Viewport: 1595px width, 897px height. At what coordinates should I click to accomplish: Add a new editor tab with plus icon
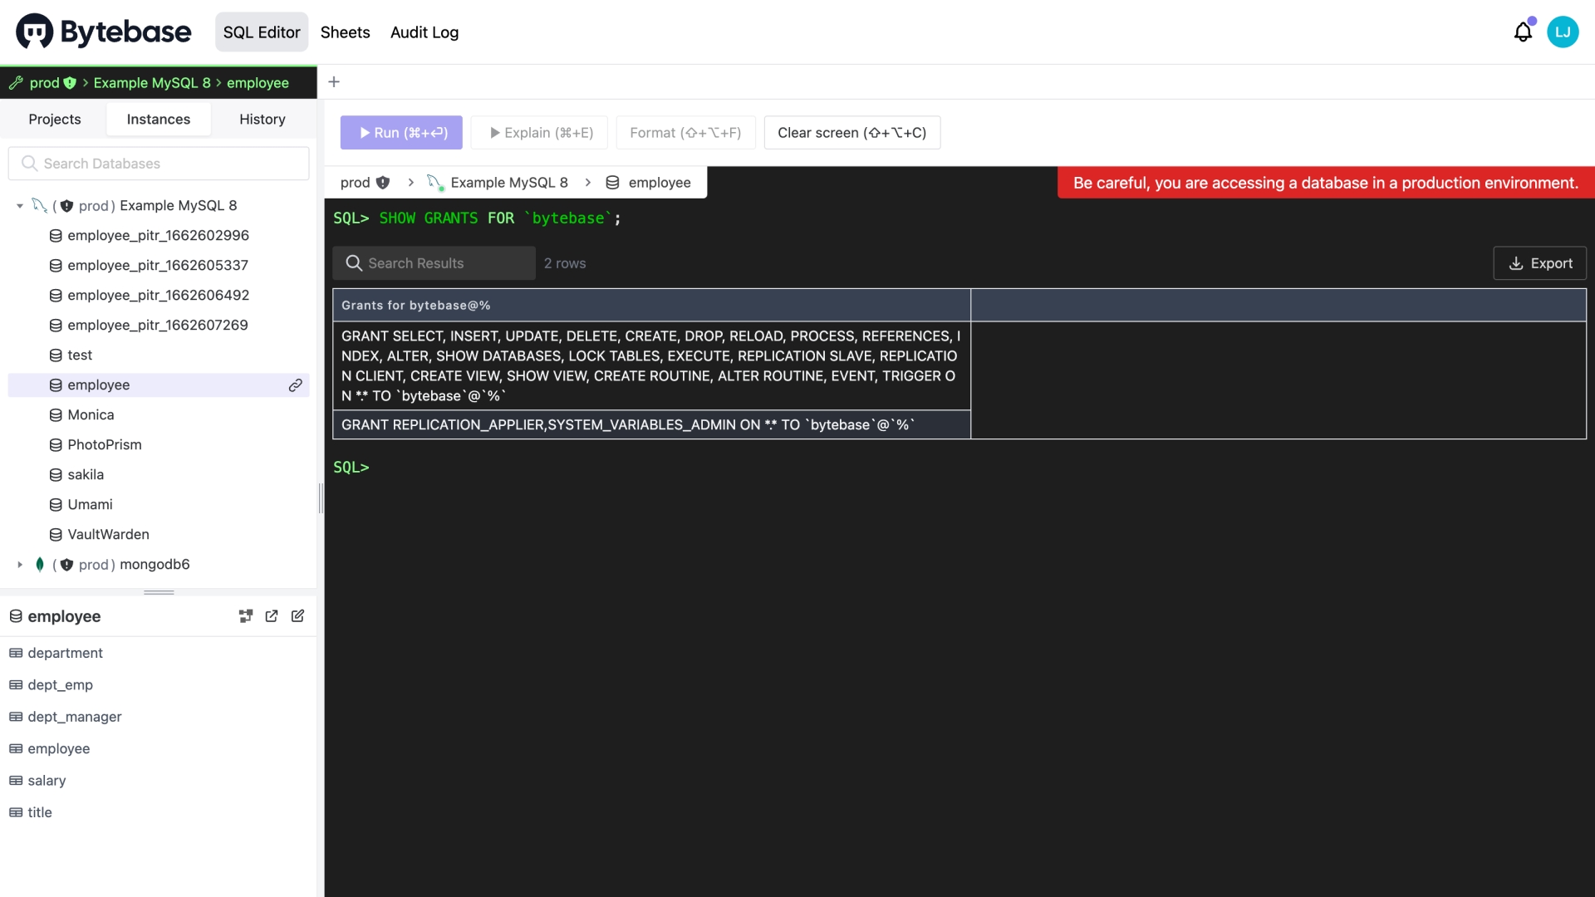tap(334, 82)
